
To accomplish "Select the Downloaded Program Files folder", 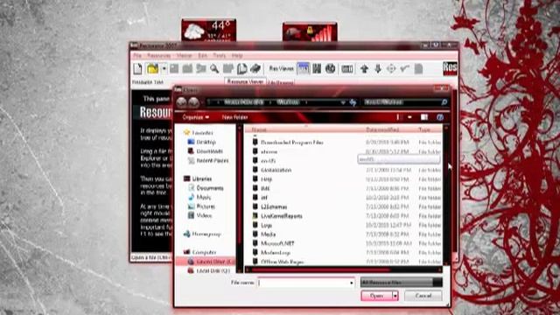I will pos(291,143).
